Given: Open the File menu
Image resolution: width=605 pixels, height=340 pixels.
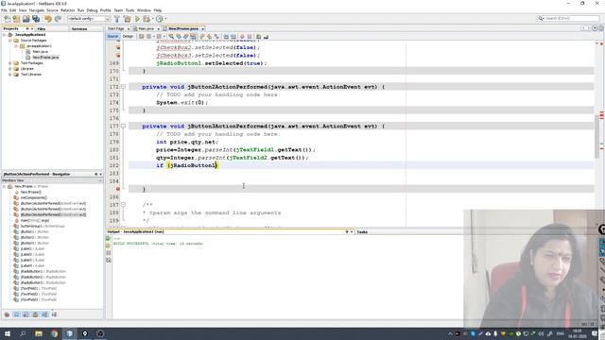Looking at the screenshot, I should tap(4, 10).
